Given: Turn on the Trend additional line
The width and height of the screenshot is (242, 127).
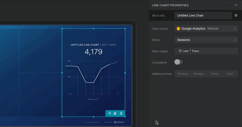Looking at the screenshot, I should click(x=214, y=74).
